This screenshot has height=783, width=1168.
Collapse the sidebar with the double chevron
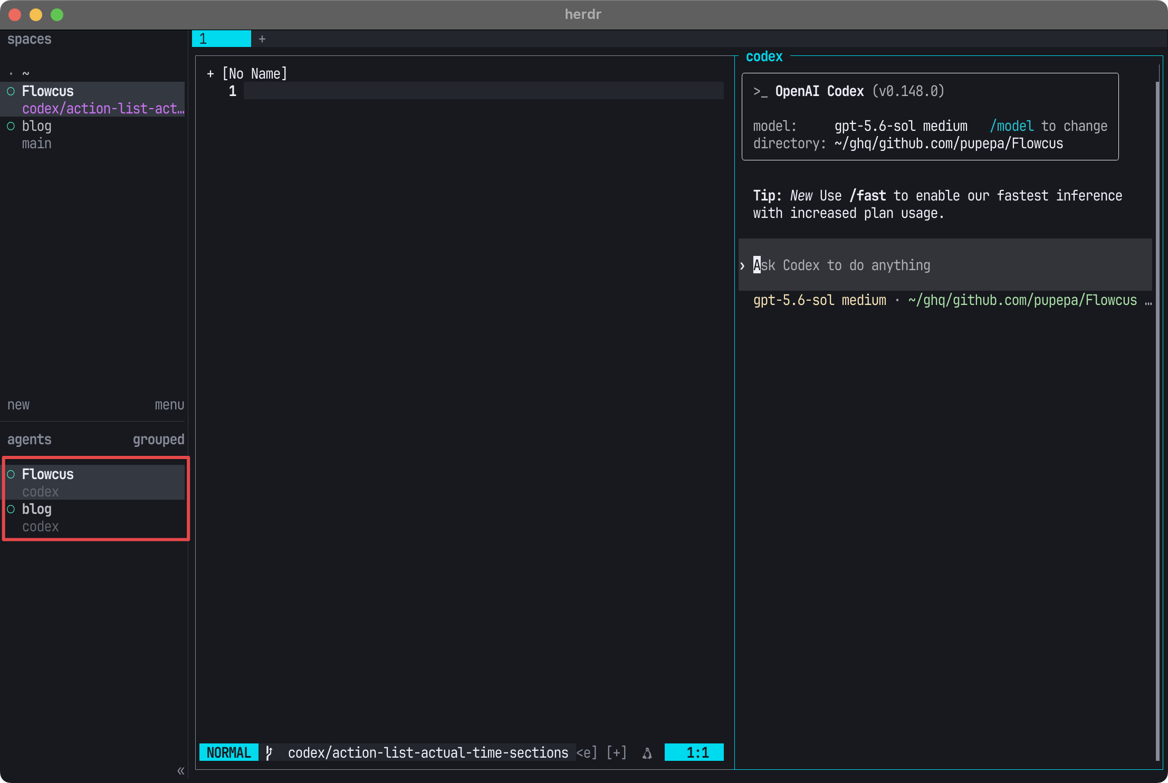pyautogui.click(x=180, y=771)
